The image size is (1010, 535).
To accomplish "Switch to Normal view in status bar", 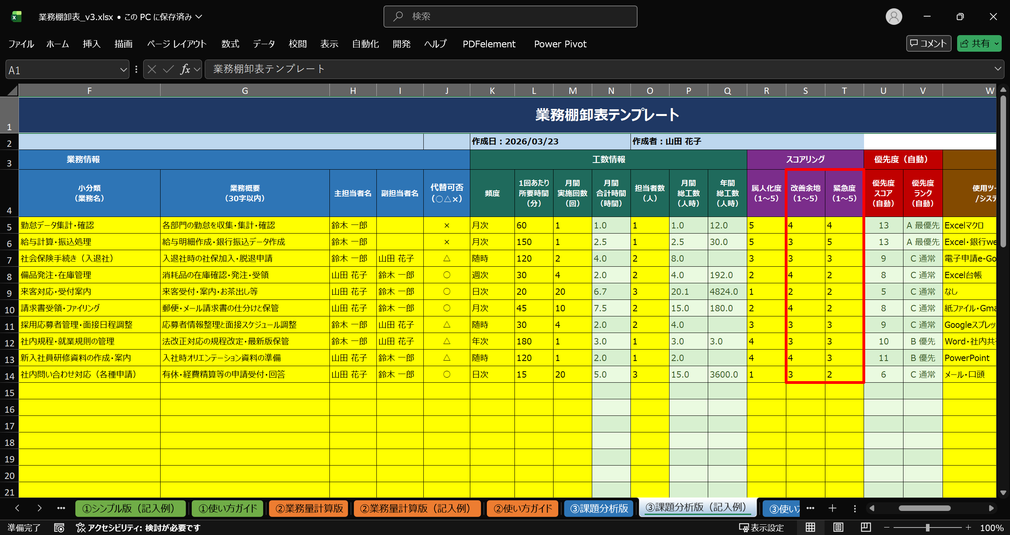I will click(810, 528).
